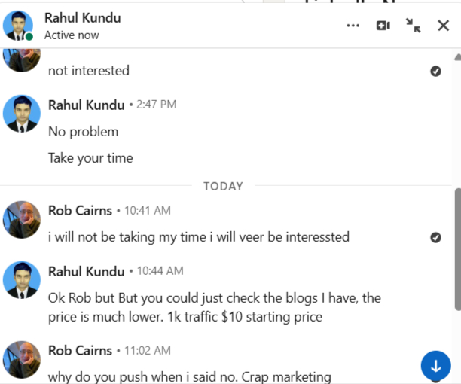Image resolution: width=461 pixels, height=384 pixels.
Task: Open Rahul Kundu sender name at 2:47 PM
Action: pos(87,105)
